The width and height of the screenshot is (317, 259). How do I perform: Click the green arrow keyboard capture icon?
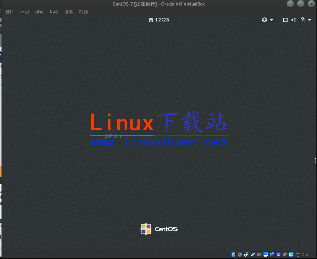coord(291,255)
